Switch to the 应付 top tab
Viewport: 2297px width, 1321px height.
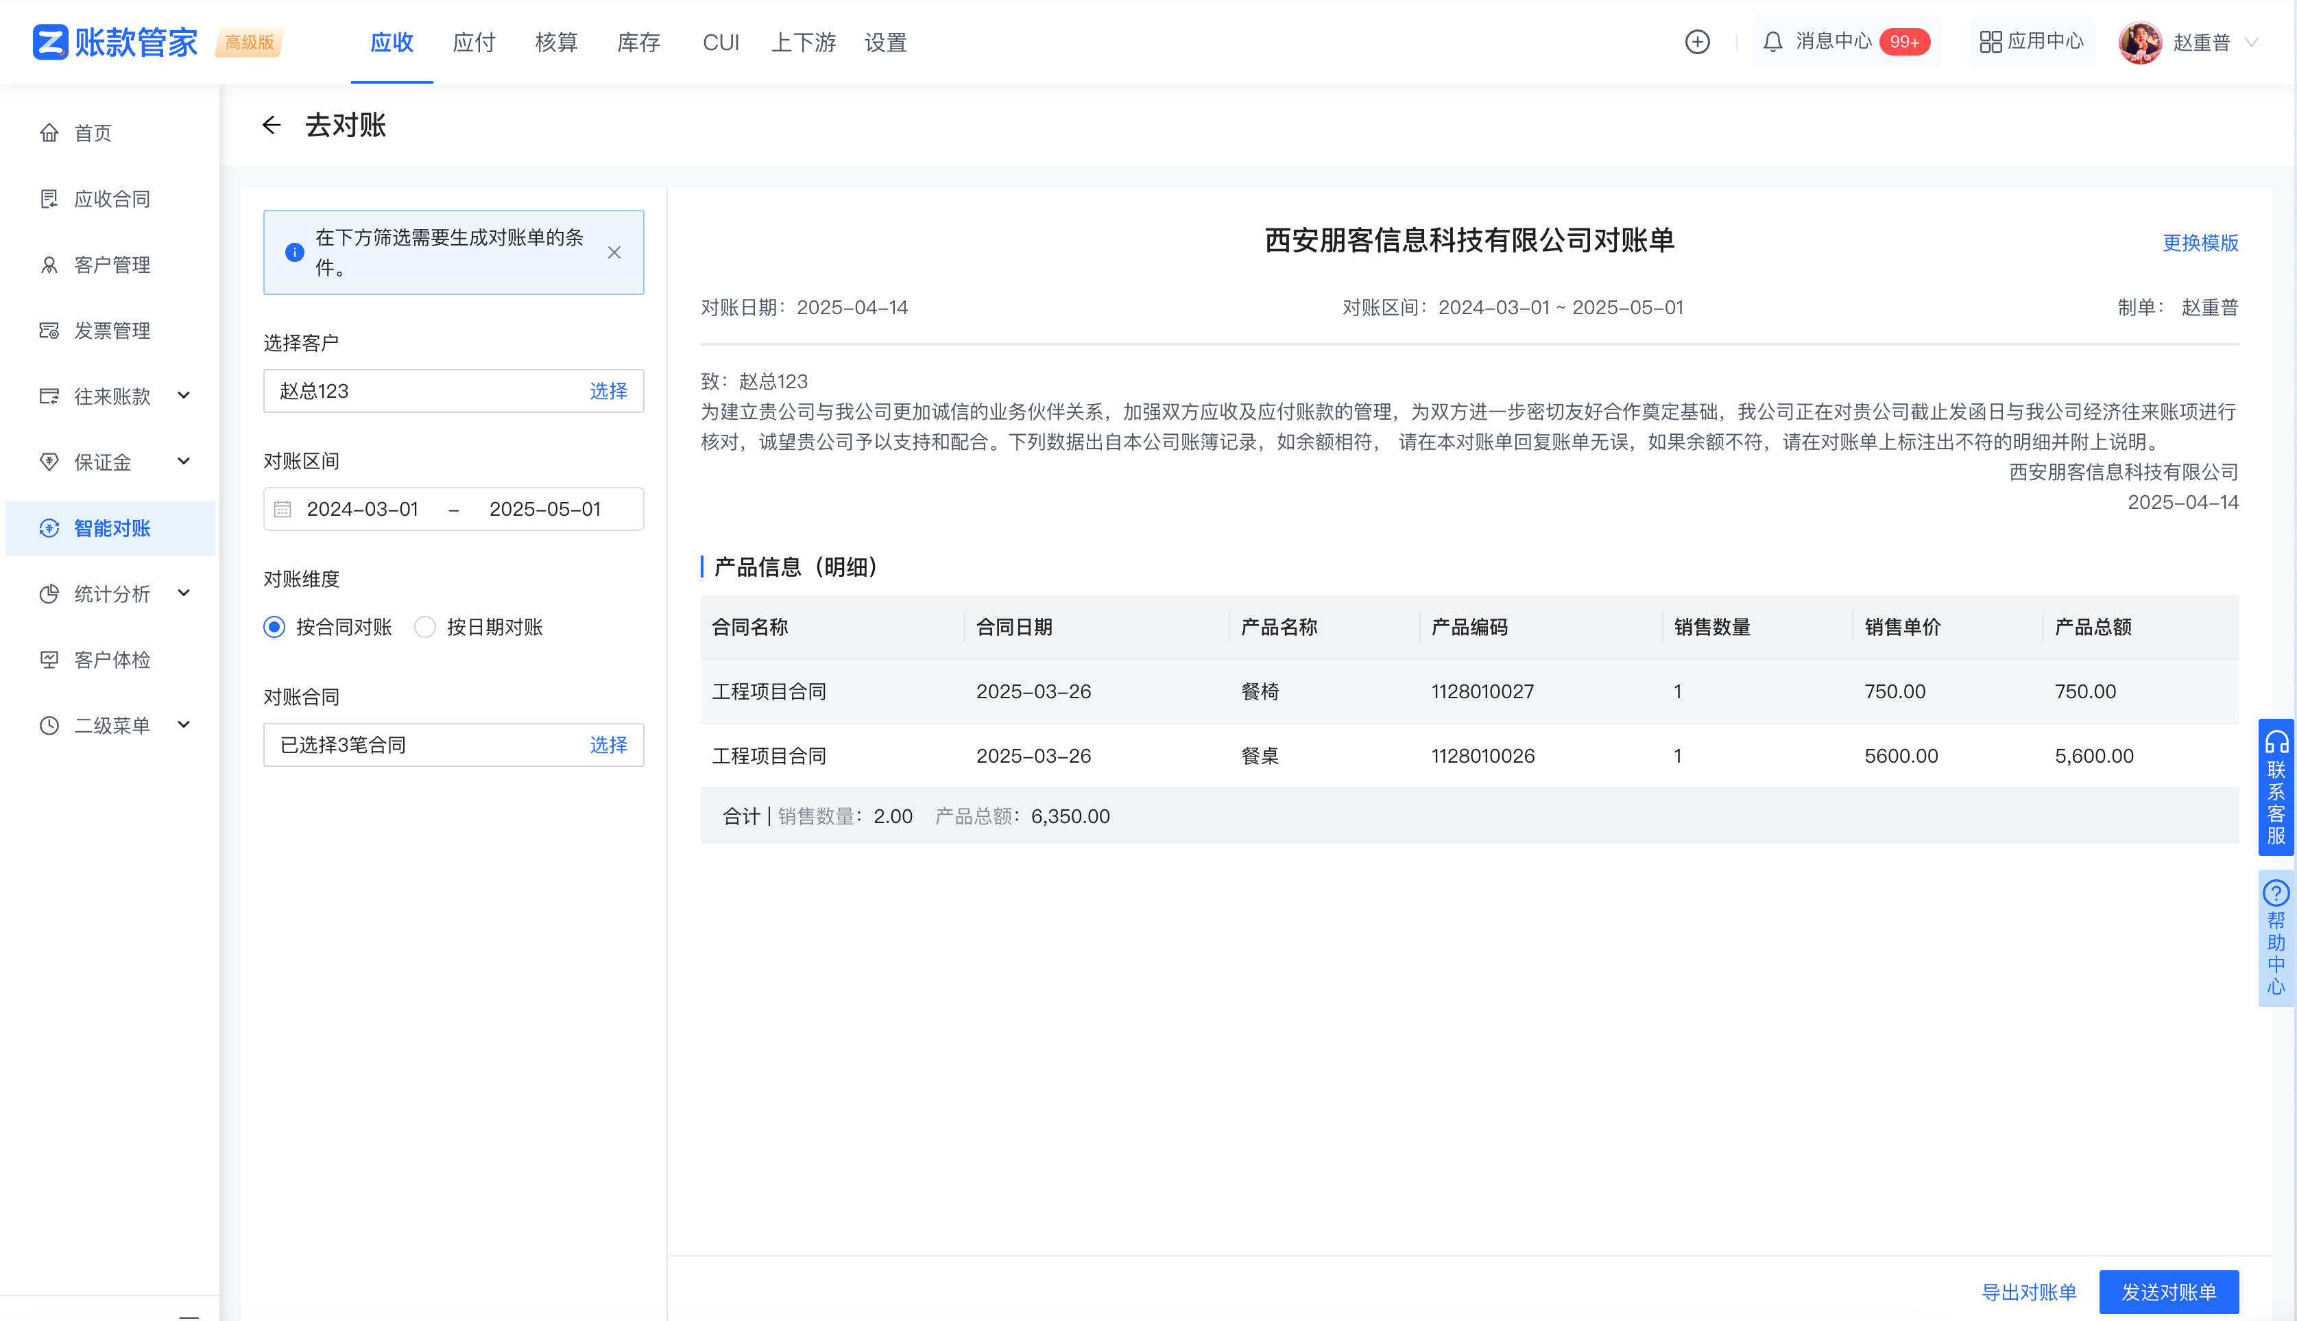point(473,42)
